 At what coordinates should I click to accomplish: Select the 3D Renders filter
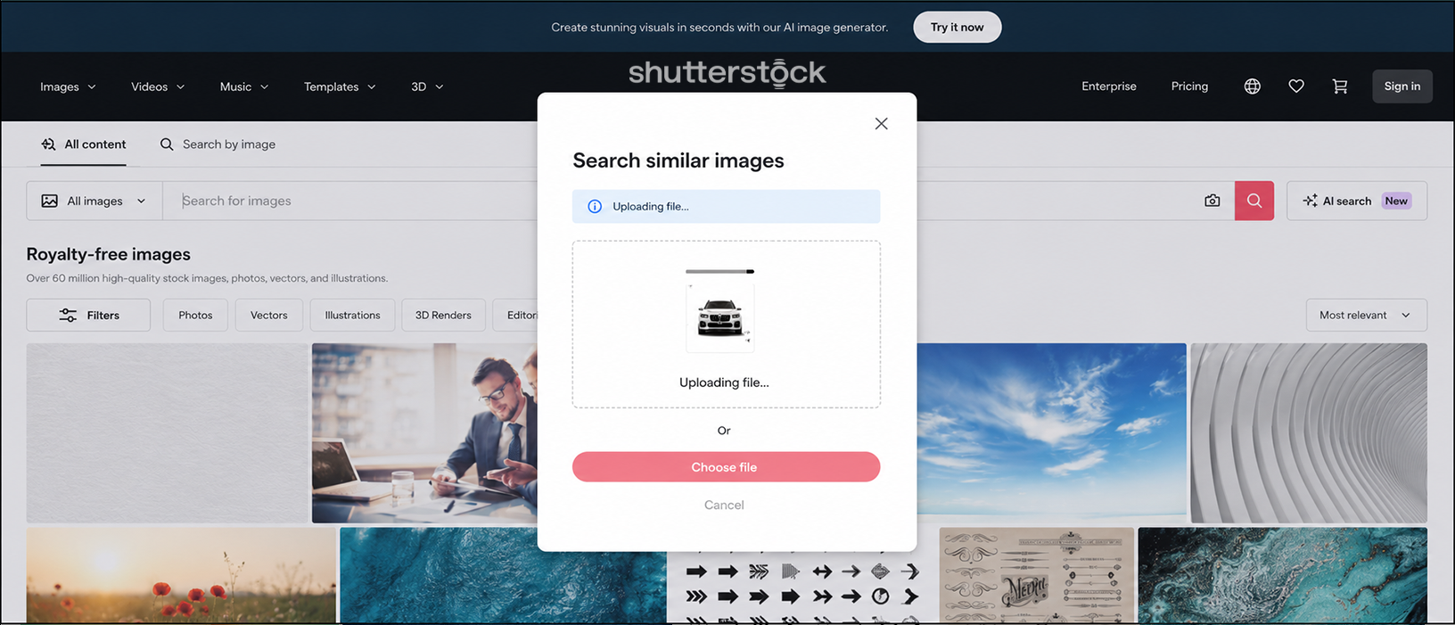443,315
